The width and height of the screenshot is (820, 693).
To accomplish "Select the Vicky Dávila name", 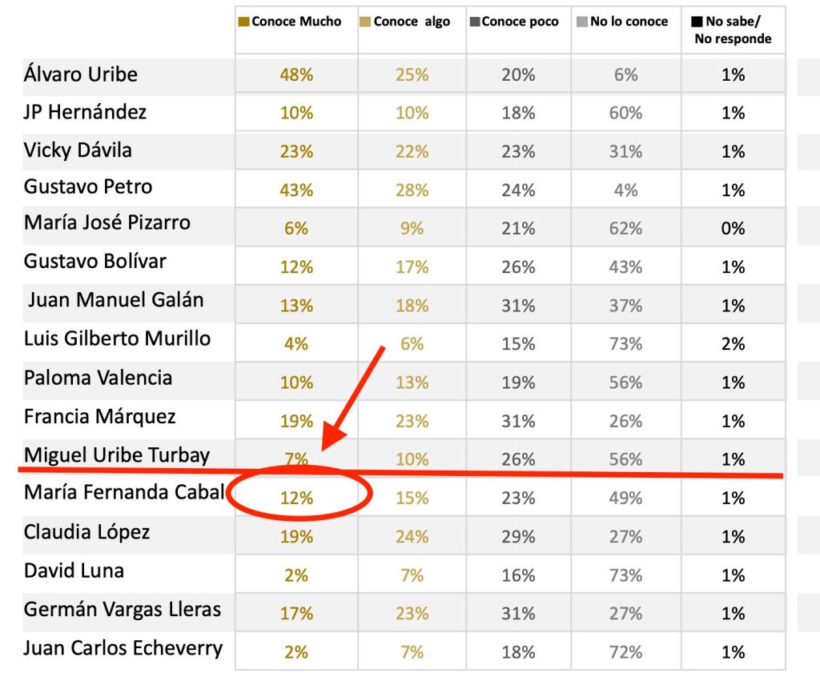I will [x=78, y=150].
